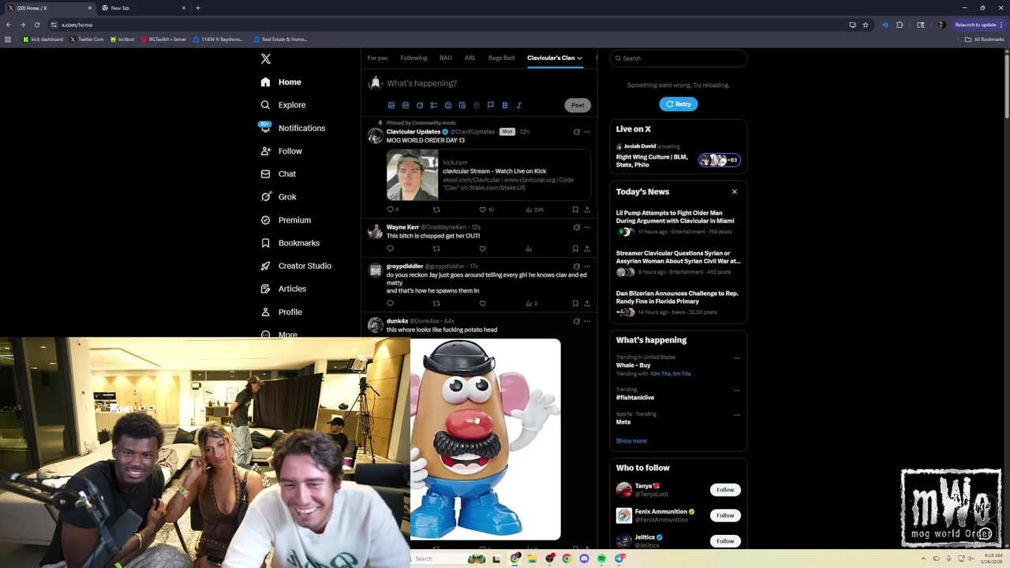Switch to the Rage Bait tab

point(502,58)
